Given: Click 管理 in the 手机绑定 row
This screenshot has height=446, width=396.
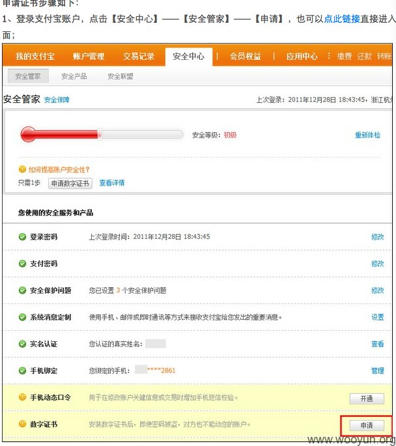Looking at the screenshot, I should click(x=378, y=370).
